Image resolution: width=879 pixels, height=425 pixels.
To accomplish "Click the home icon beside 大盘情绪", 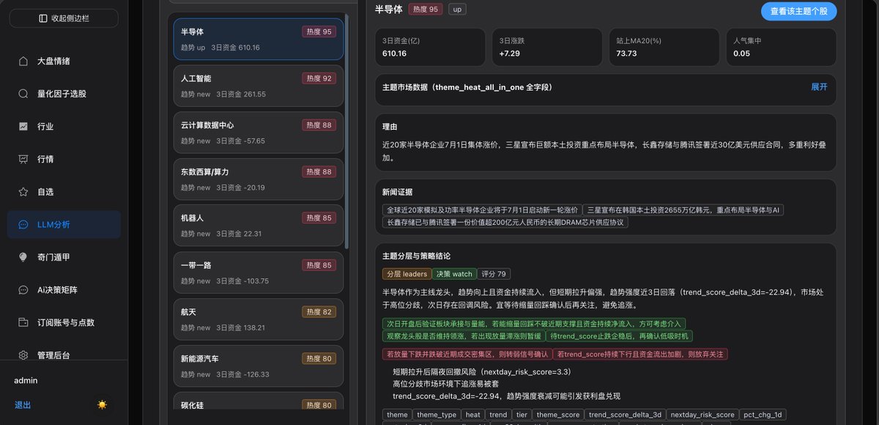I will [x=23, y=62].
